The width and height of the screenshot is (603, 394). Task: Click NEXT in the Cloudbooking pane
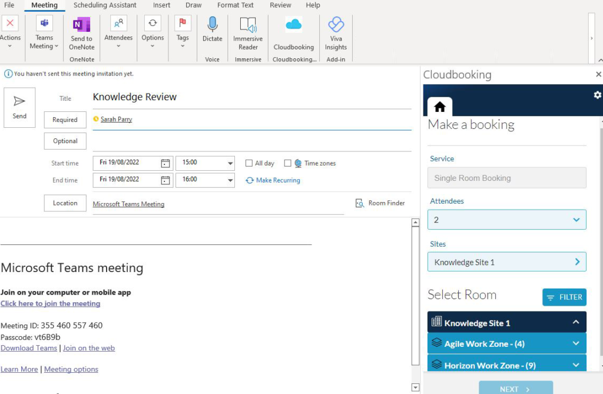pos(516,388)
